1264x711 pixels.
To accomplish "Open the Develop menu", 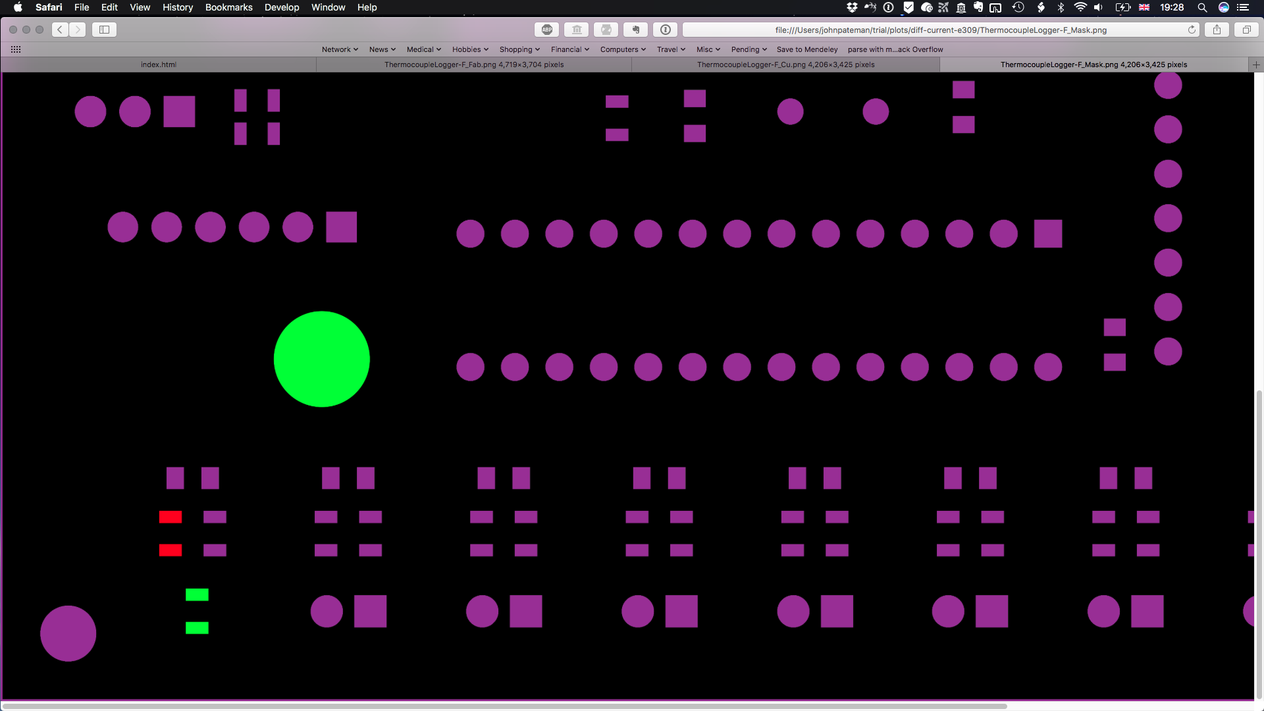I will [x=282, y=7].
